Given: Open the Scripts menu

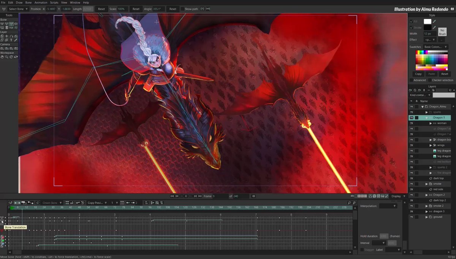Looking at the screenshot, I should click(x=54, y=2).
